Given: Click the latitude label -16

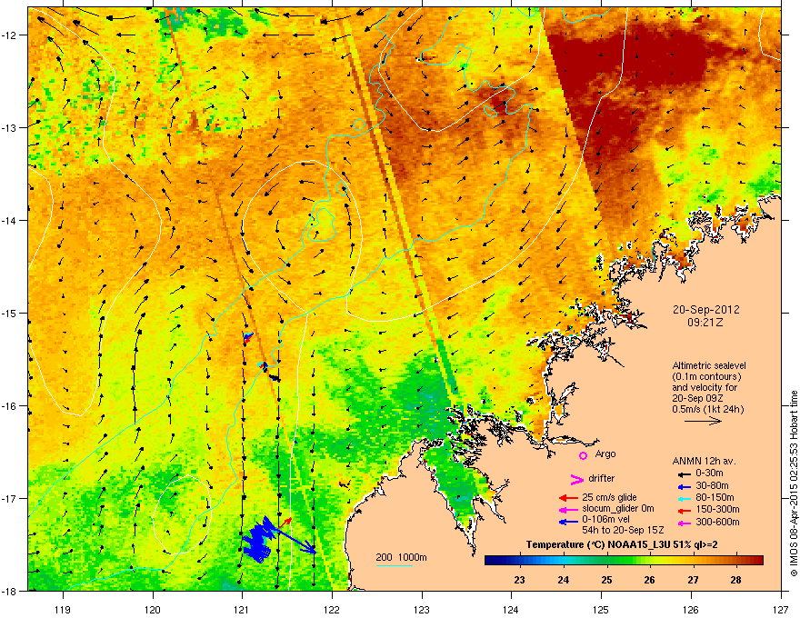Looking at the screenshot, I should pyautogui.click(x=9, y=405).
